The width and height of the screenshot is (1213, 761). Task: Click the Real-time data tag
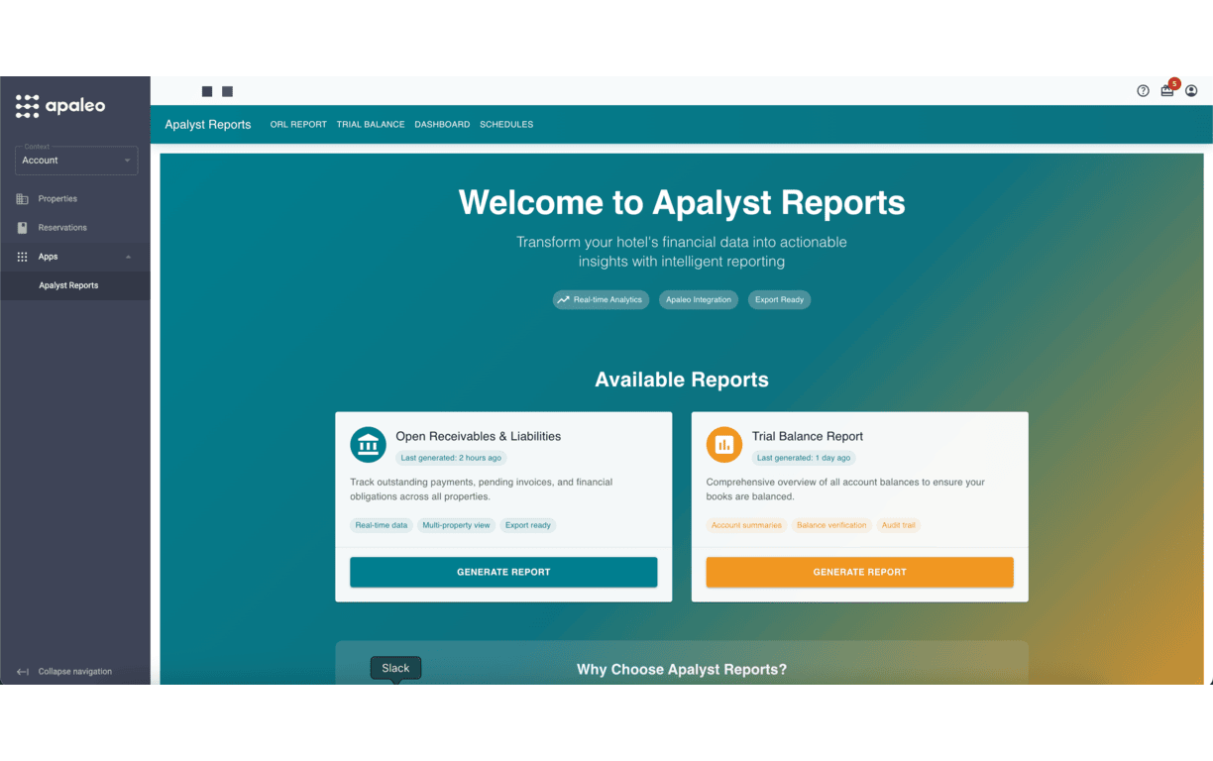382,525
